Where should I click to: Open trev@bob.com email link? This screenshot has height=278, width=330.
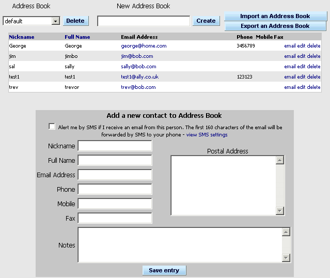tap(138, 87)
